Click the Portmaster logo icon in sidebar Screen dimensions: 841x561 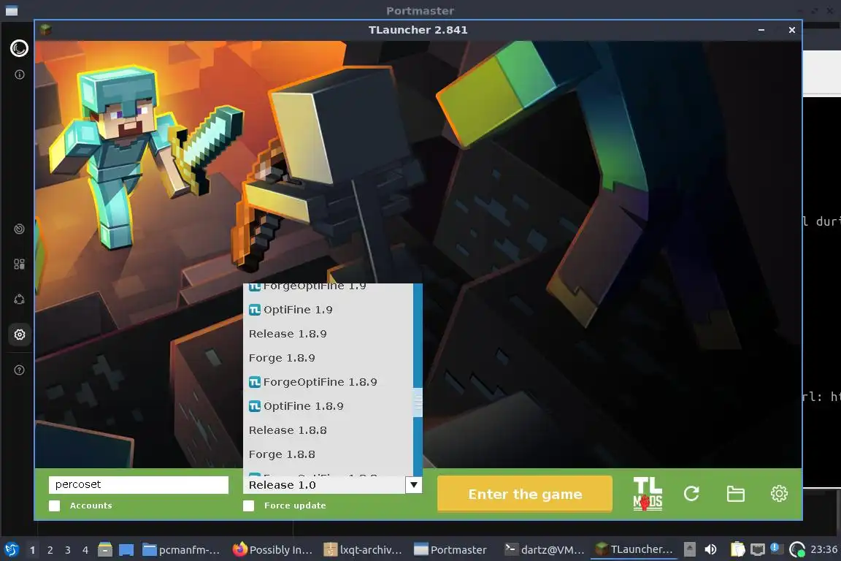click(x=19, y=48)
